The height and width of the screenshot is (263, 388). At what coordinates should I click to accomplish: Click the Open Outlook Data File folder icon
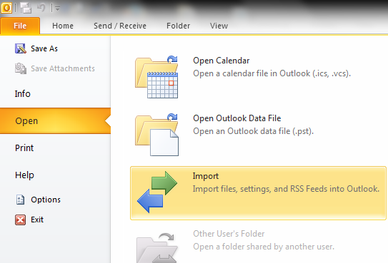tap(156, 135)
